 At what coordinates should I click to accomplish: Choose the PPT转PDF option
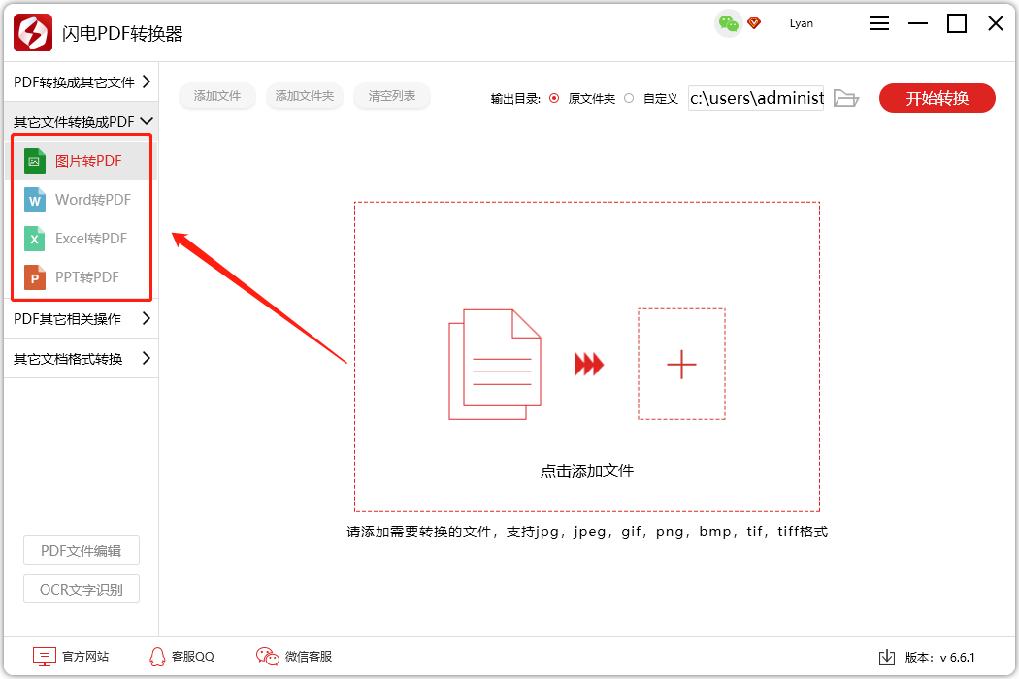point(87,277)
